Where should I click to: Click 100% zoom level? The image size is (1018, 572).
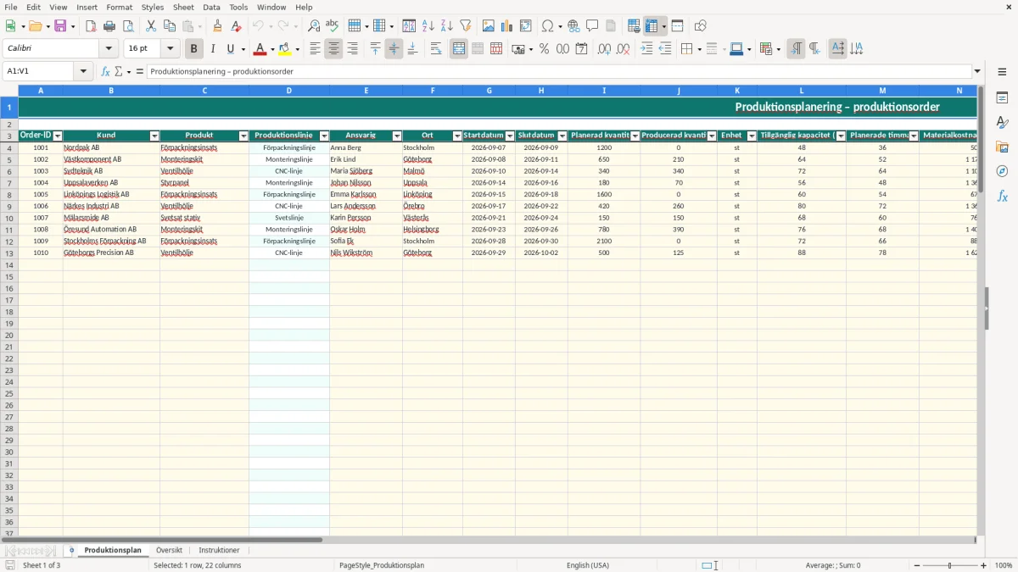1004,565
